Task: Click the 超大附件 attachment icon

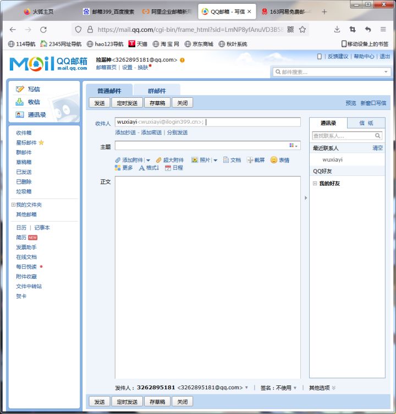Action: coord(158,160)
